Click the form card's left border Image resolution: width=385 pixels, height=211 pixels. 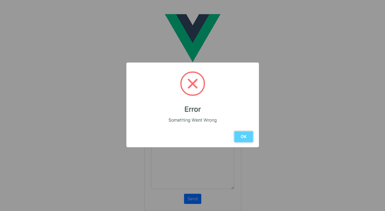pyautogui.click(x=145, y=179)
